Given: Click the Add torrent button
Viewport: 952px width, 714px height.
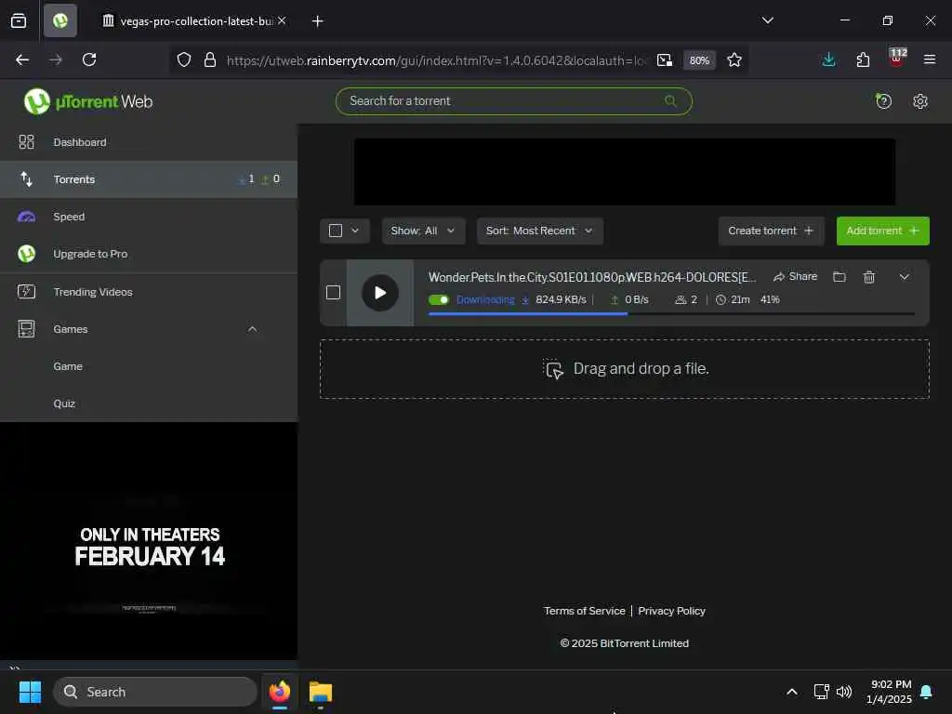Looking at the screenshot, I should pos(882,231).
